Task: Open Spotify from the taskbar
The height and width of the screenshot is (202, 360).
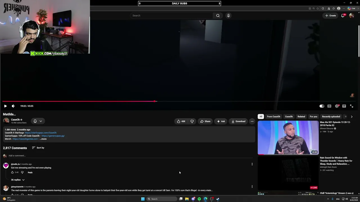Action: click(199, 199)
